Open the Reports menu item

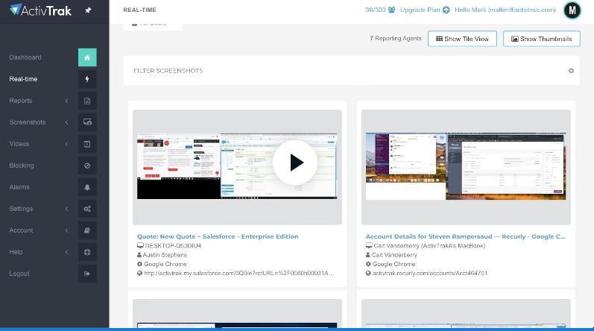[x=20, y=101]
